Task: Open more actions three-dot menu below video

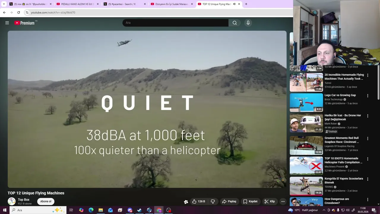Action: coord(283,202)
